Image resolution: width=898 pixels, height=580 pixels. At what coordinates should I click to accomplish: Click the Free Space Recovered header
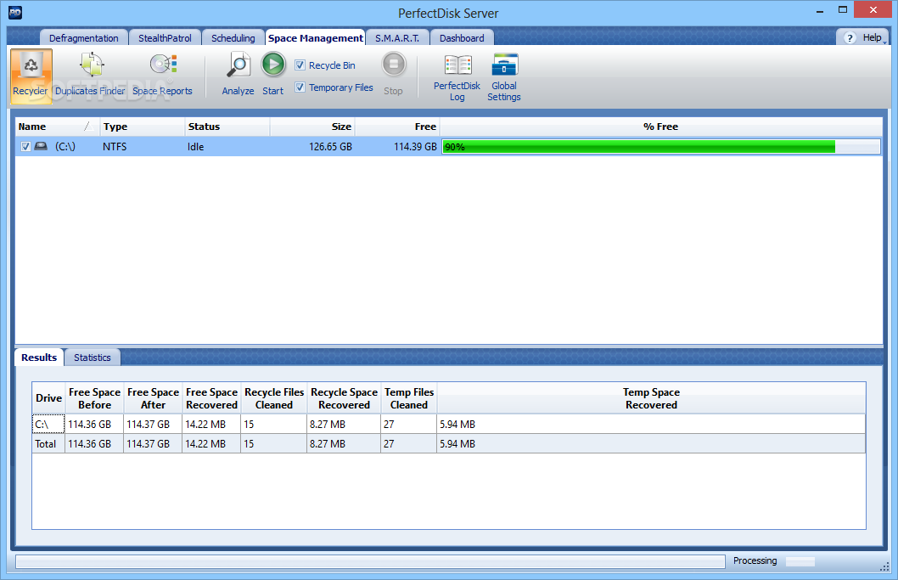(211, 398)
